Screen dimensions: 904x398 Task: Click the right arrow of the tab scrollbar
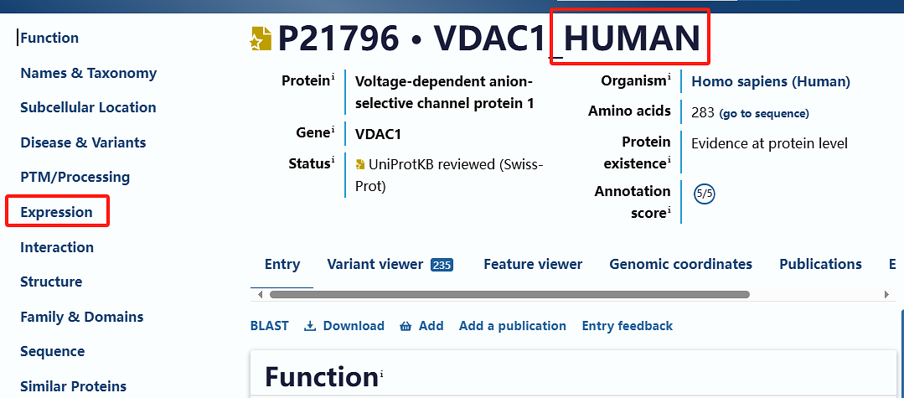[x=886, y=294]
